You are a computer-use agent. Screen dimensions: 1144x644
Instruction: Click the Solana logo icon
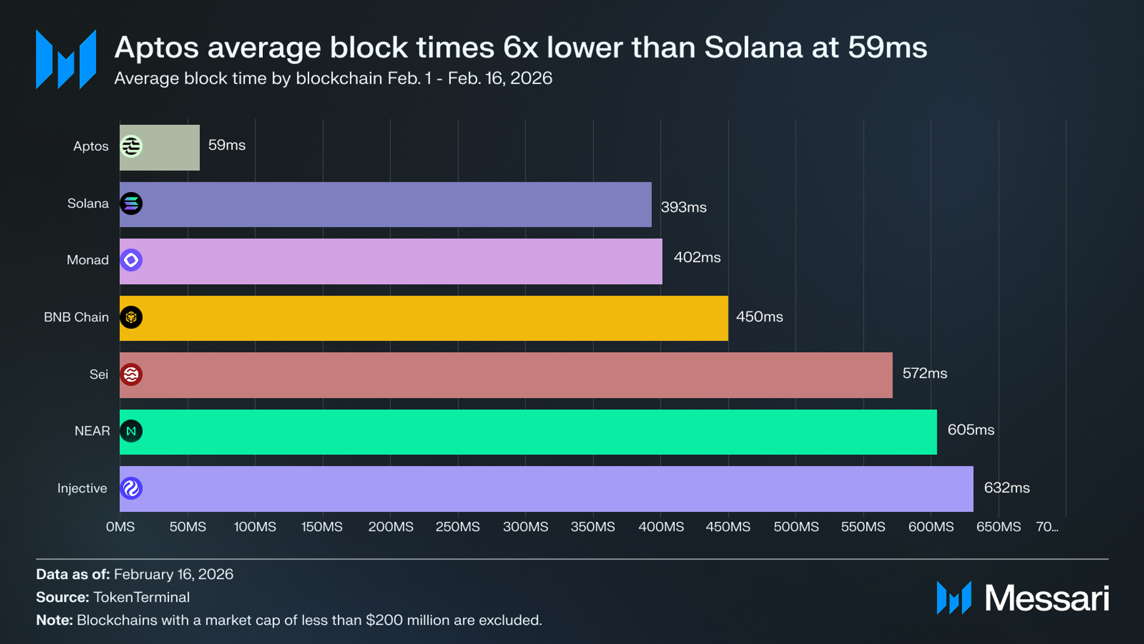click(131, 204)
